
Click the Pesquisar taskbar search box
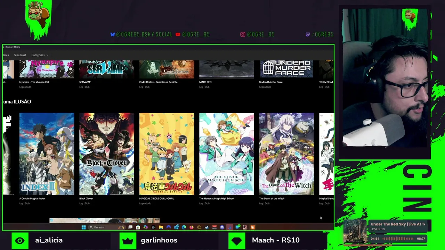coord(107,227)
